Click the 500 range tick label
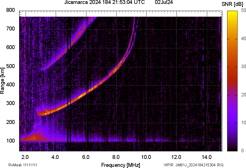 point(10,66)
